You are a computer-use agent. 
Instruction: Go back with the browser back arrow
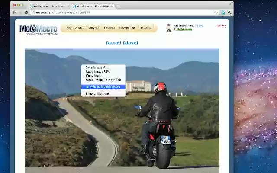point(14,13)
